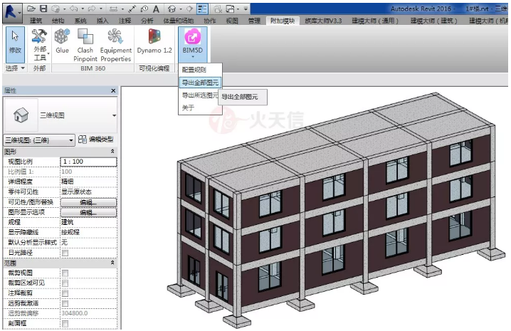Enable the 日光路径 sun path checkbox
Image resolution: width=511 pixels, height=331 pixels.
tap(65, 253)
